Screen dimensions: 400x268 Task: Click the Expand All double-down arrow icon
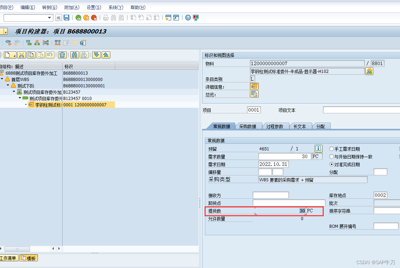point(96,55)
